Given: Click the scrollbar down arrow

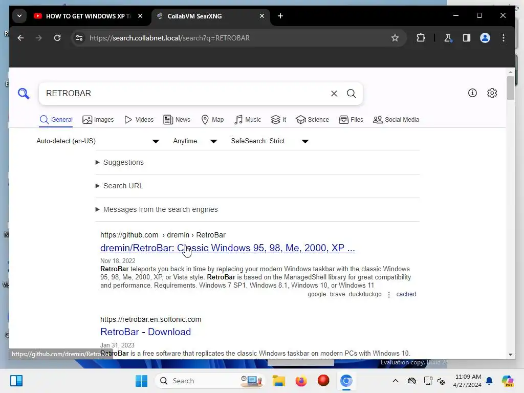Looking at the screenshot, I should coord(510,355).
